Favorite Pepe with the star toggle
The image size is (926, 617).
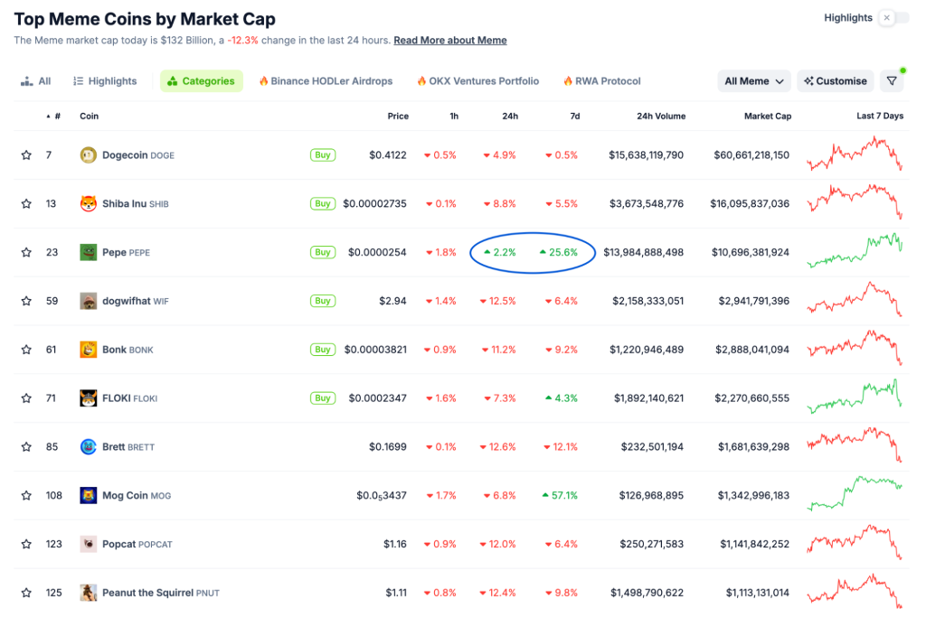[x=26, y=253]
